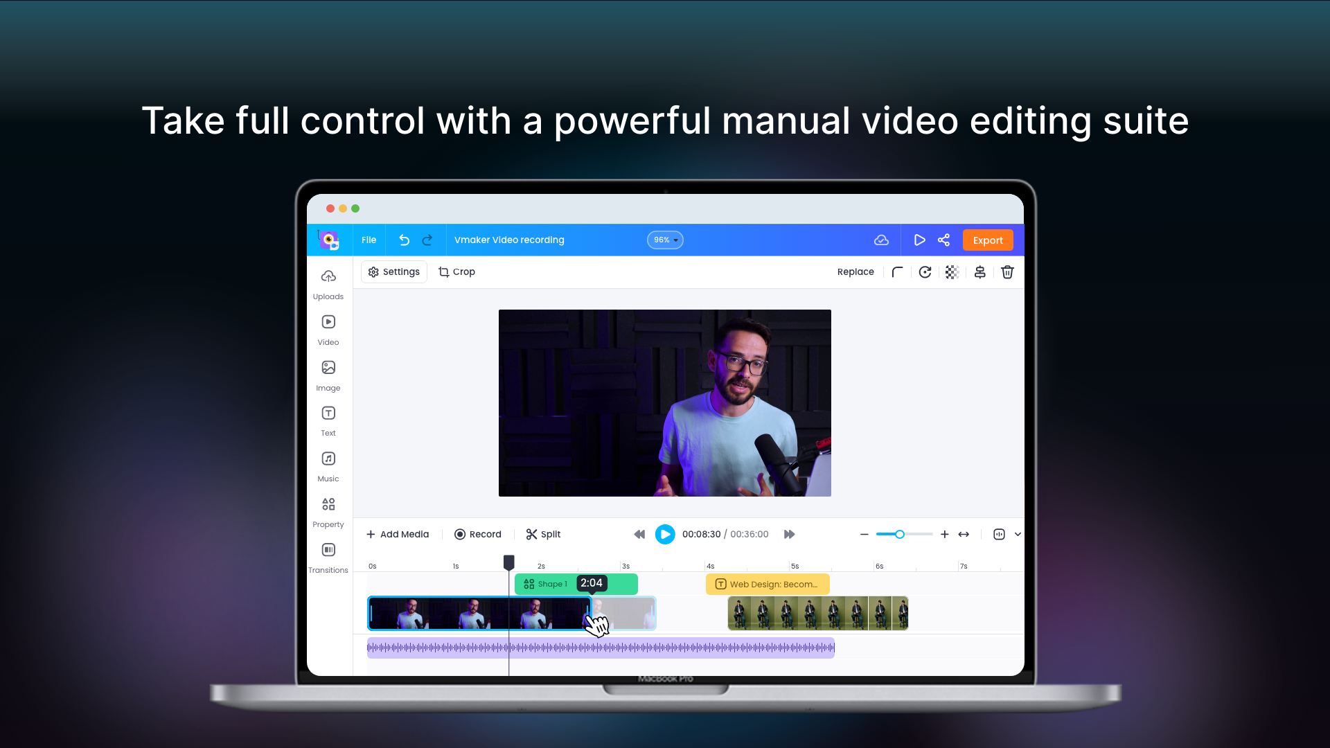
Task: Open the Music panel
Action: pyautogui.click(x=328, y=466)
